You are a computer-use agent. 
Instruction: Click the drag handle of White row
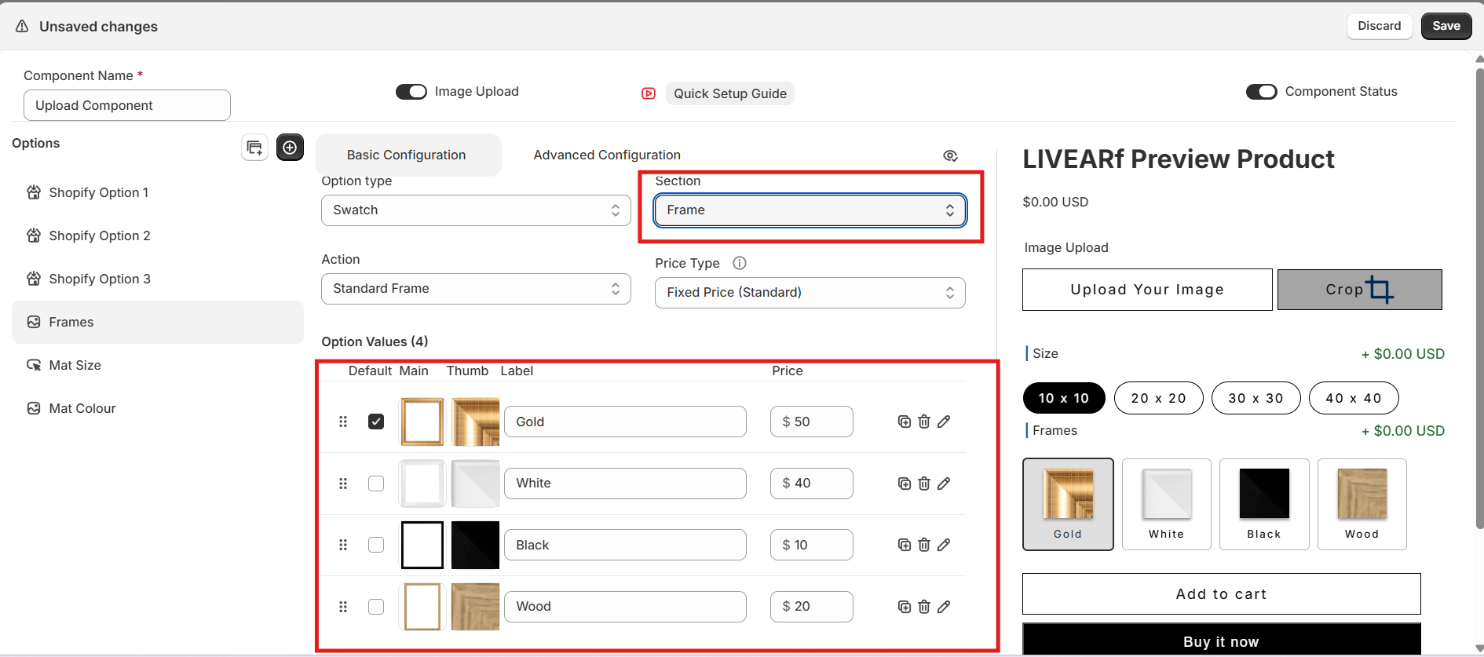(x=343, y=484)
